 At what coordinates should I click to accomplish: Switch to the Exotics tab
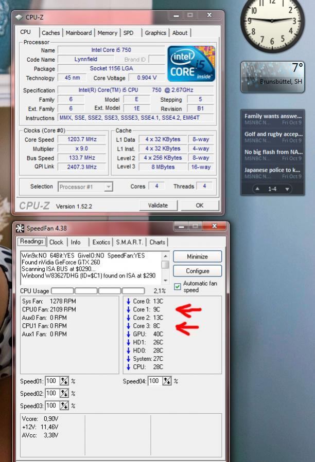point(101,242)
